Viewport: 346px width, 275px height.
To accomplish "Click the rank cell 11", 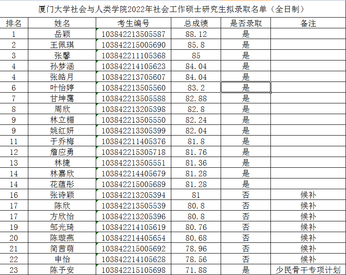I will (14, 141).
